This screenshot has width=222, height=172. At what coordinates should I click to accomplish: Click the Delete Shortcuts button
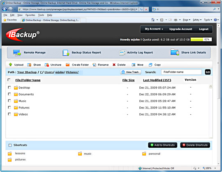click(x=195, y=145)
